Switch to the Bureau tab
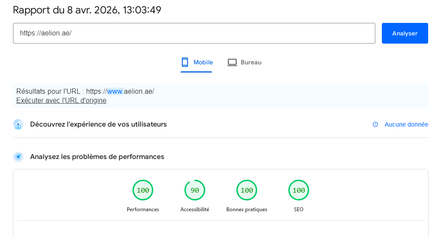The height and width of the screenshot is (238, 439). pos(244,62)
